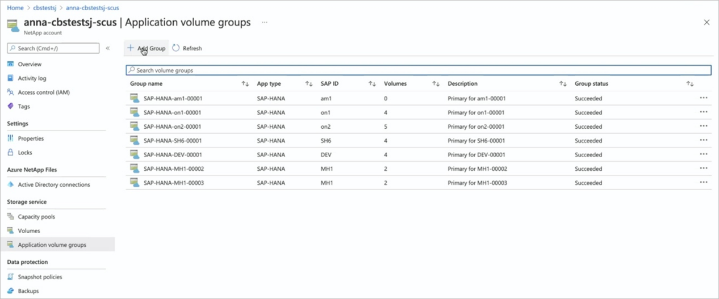Screen dimensions: 719x299
Task: Sort by App type column arrows
Action: click(309, 84)
